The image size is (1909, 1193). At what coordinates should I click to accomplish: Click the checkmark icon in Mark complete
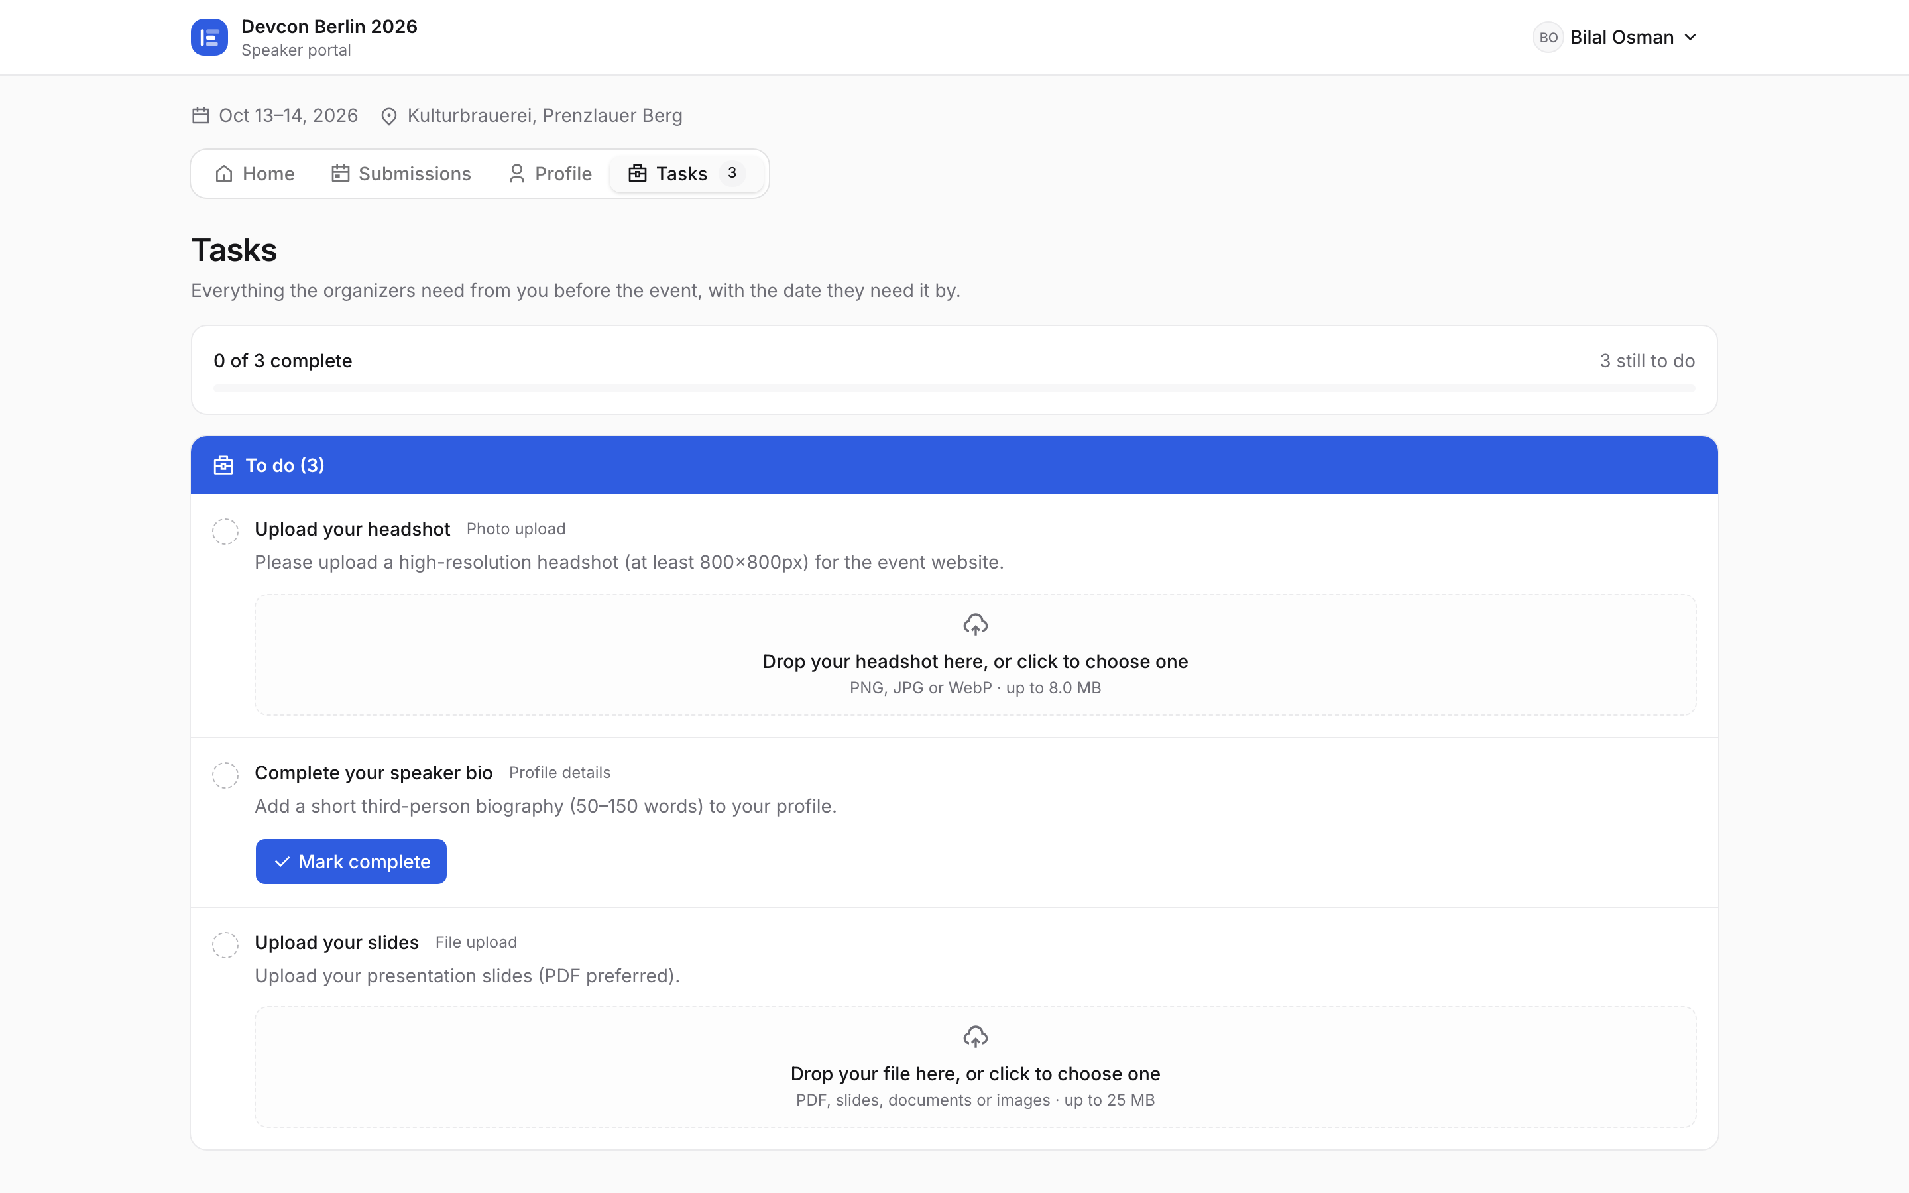[x=282, y=862]
